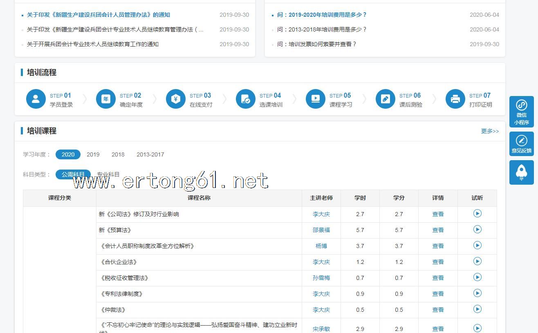
Task: Play the 新《公司法》 course preview
Action: [477, 214]
